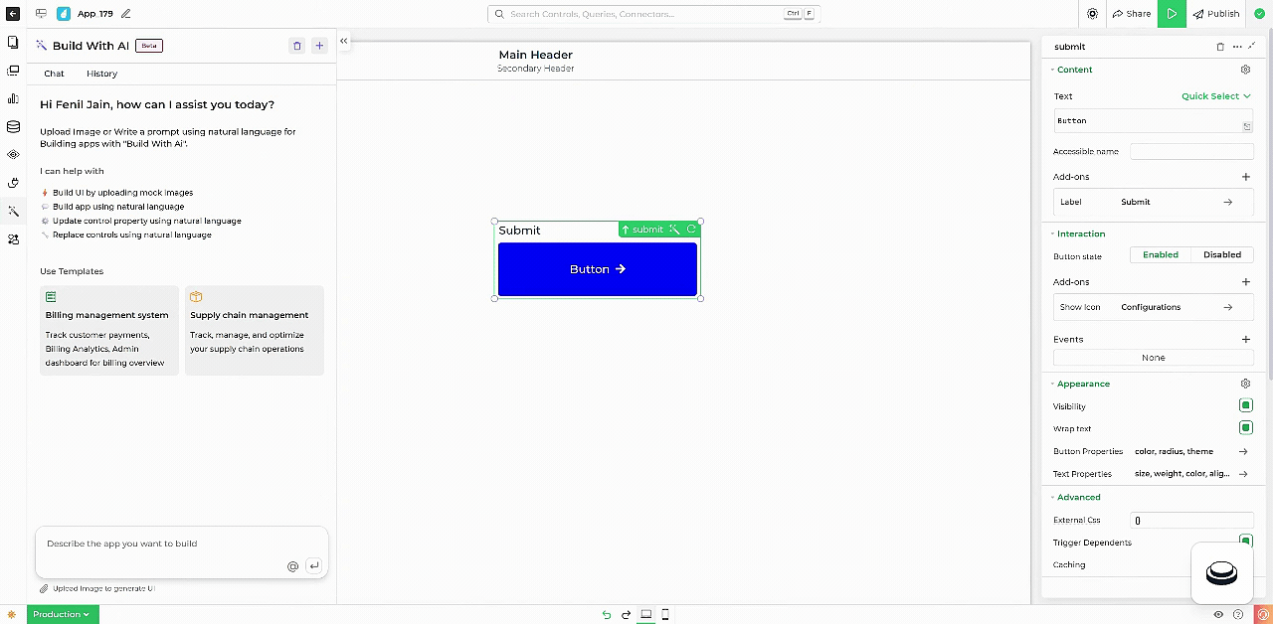Image resolution: width=1273 pixels, height=624 pixels.
Task: Run the app preview with play button
Action: (x=1172, y=14)
